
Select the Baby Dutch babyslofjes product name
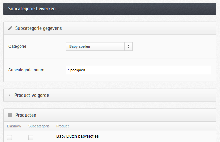[x=78, y=136]
